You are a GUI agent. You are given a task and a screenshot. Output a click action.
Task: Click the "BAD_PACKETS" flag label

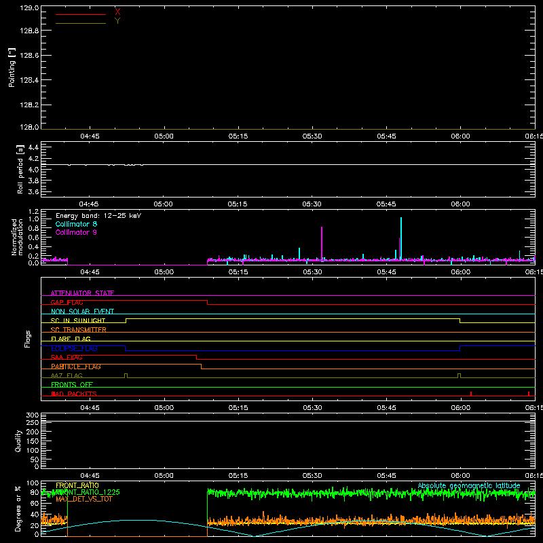pyautogui.click(x=74, y=394)
